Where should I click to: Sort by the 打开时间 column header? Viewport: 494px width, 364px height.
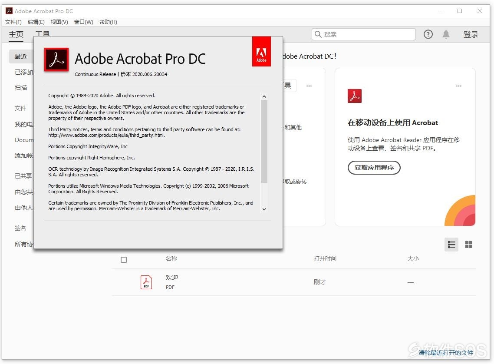(x=325, y=258)
